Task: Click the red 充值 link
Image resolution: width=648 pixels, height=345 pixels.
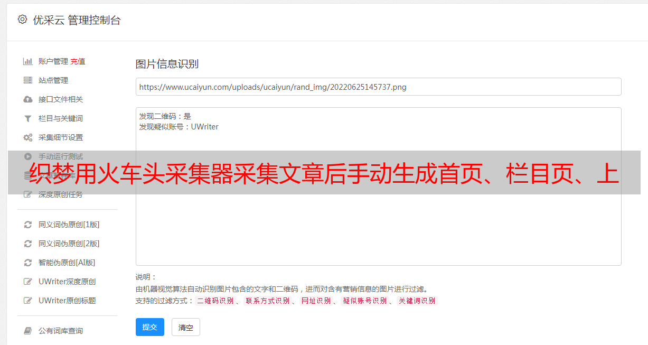Action: (78, 61)
